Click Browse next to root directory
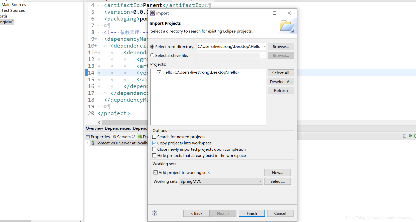Image resolution: width=416 pixels, height=222 pixels. pos(281,47)
